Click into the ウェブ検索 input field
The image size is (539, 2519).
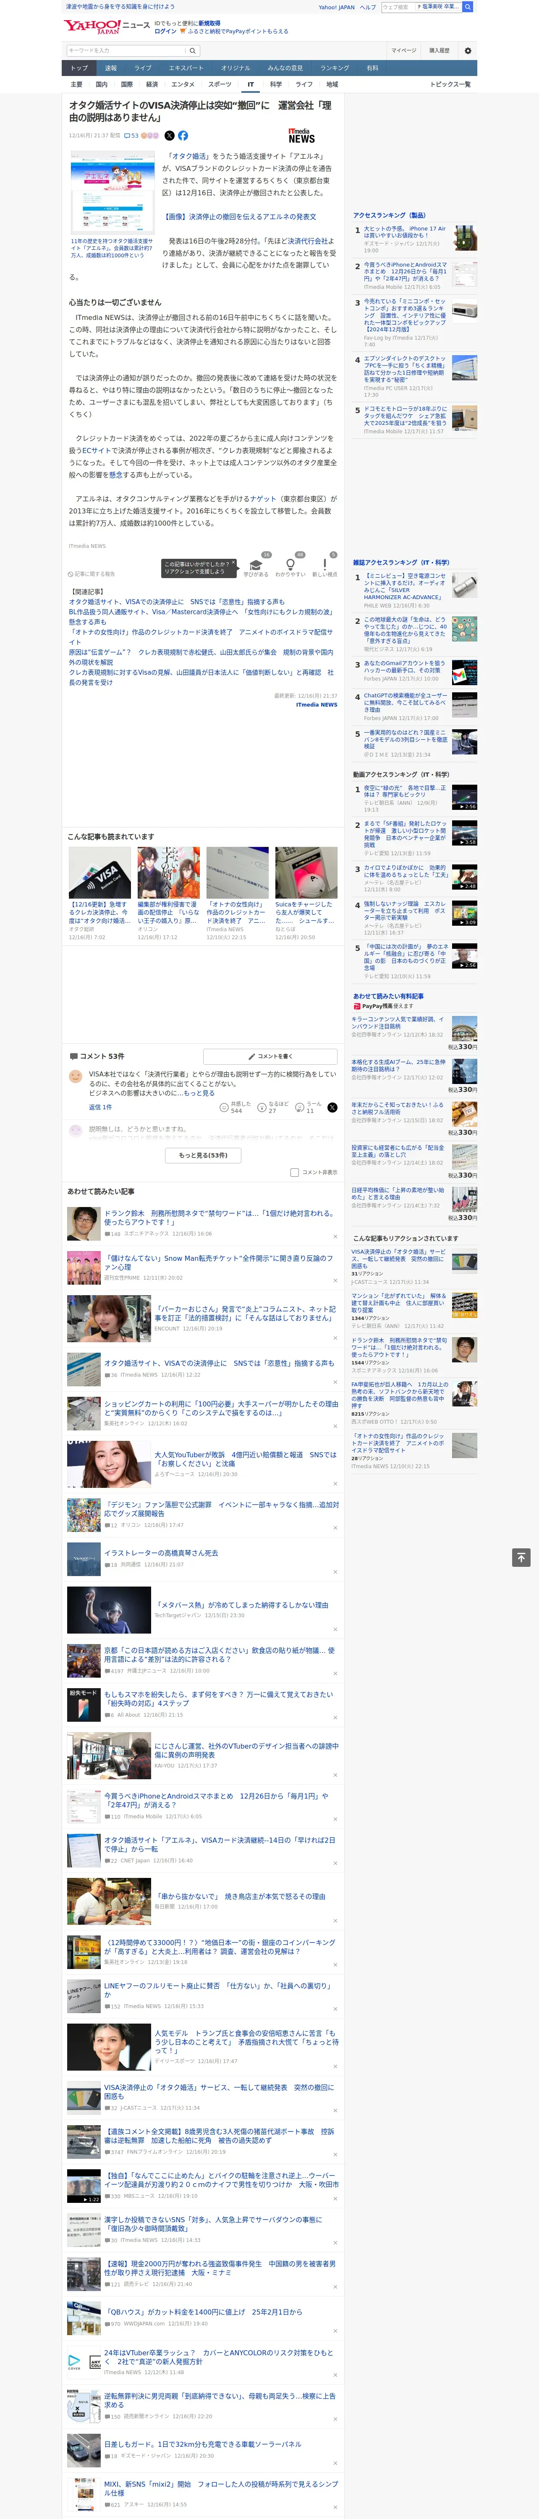tap(398, 7)
